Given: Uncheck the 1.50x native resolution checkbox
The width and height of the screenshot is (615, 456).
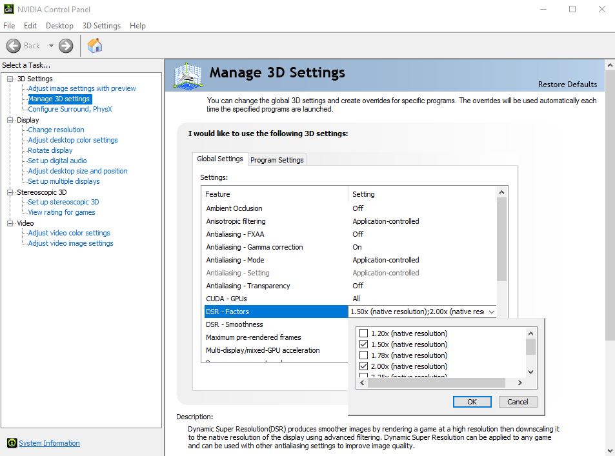Looking at the screenshot, I should point(363,344).
